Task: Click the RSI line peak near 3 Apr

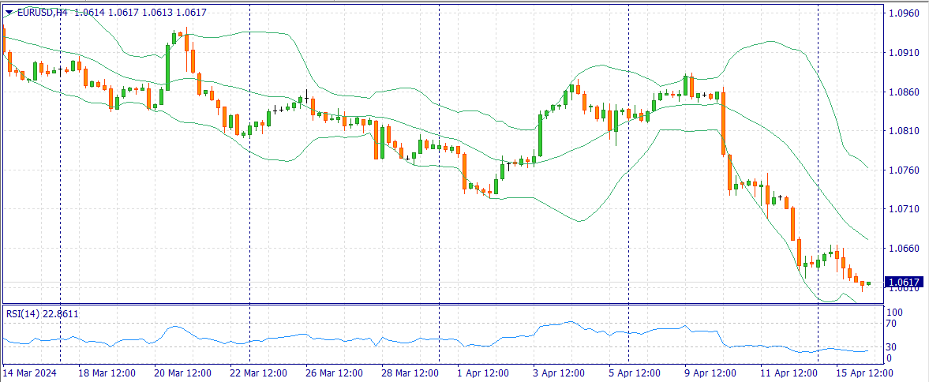Action: (x=569, y=322)
